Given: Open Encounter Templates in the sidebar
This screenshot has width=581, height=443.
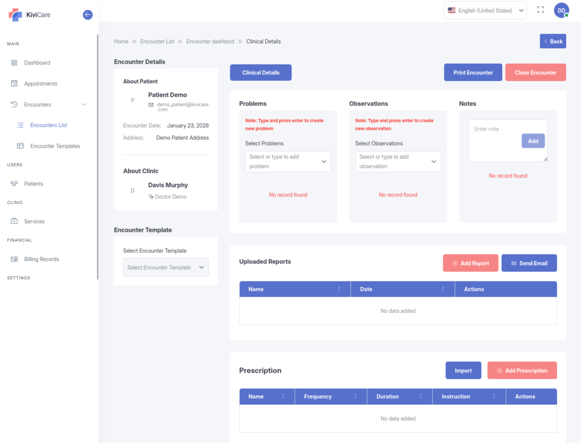Looking at the screenshot, I should coord(55,146).
